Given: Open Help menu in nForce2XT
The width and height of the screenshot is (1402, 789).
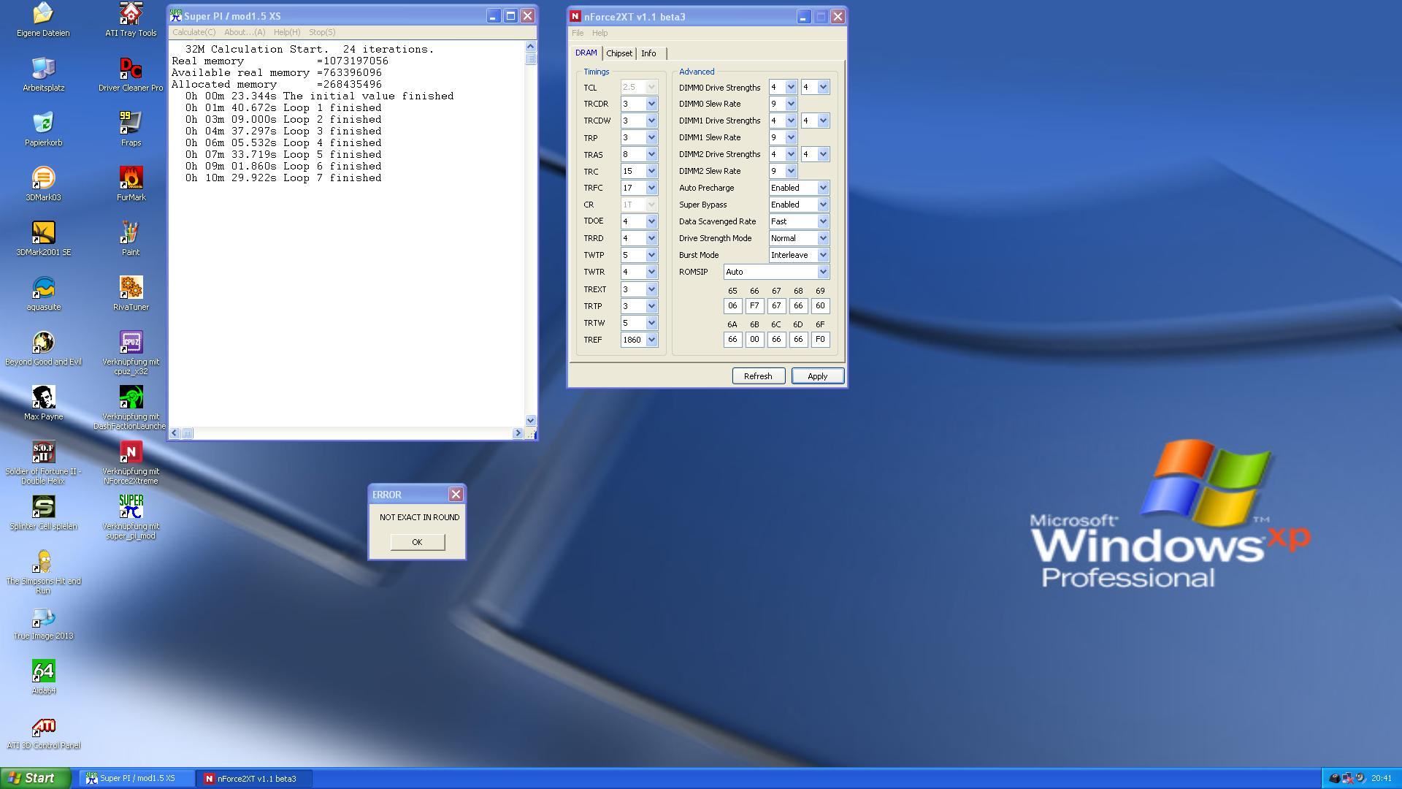Looking at the screenshot, I should (x=600, y=33).
